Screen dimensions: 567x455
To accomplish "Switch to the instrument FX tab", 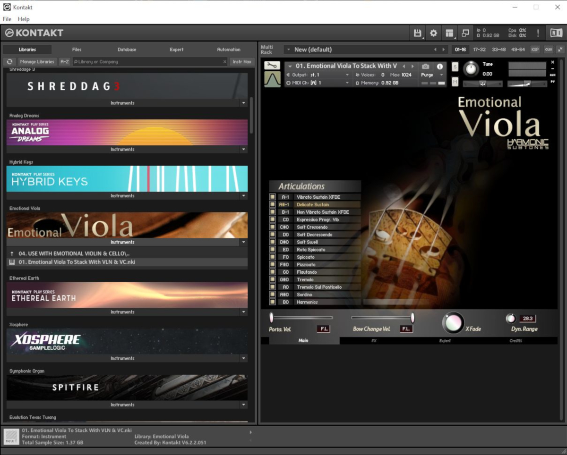I will coord(374,341).
